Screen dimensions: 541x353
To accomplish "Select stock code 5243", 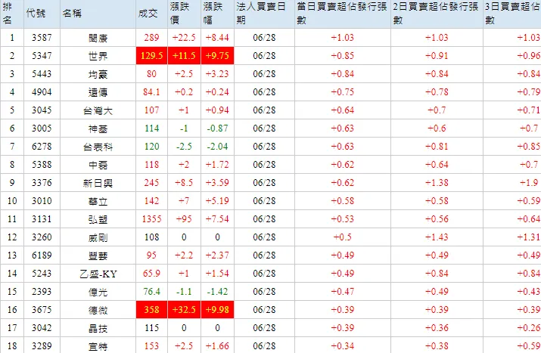I will pos(42,274).
